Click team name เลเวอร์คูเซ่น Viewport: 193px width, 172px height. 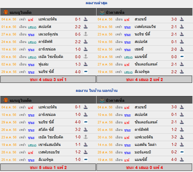(x=48, y=34)
